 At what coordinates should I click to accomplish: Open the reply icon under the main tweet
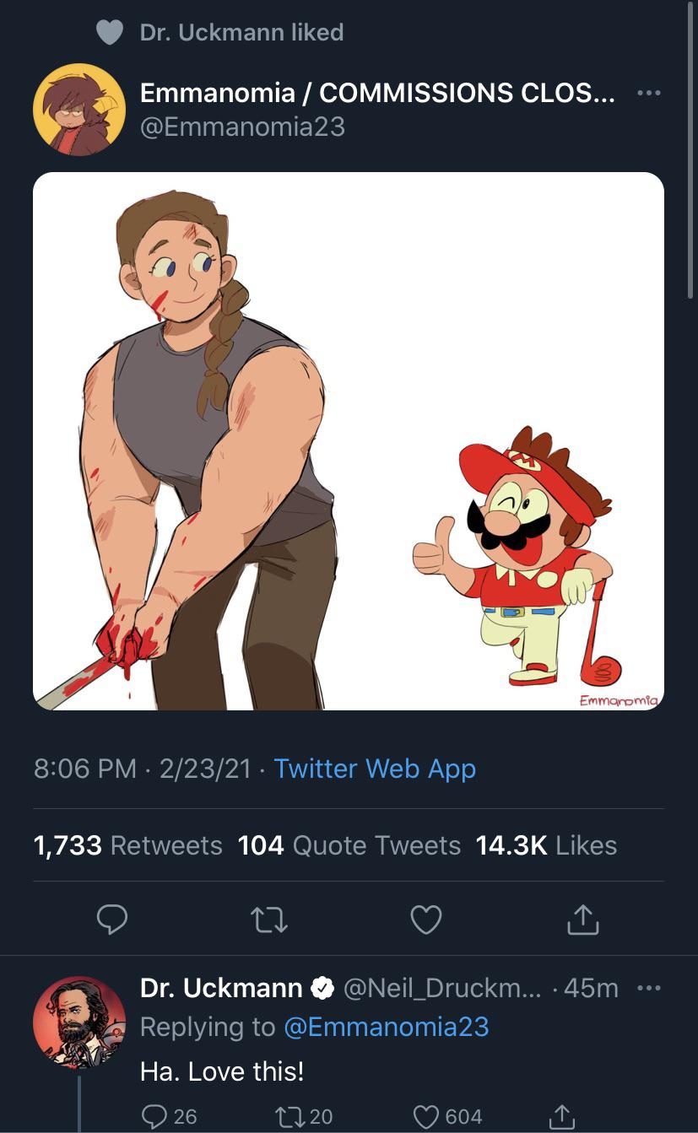(111, 920)
